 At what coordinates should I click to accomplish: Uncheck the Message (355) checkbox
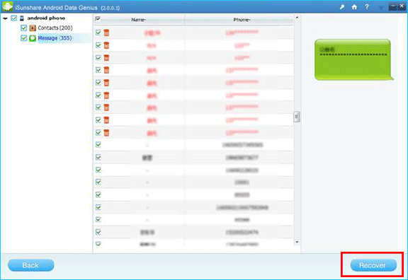coord(23,38)
